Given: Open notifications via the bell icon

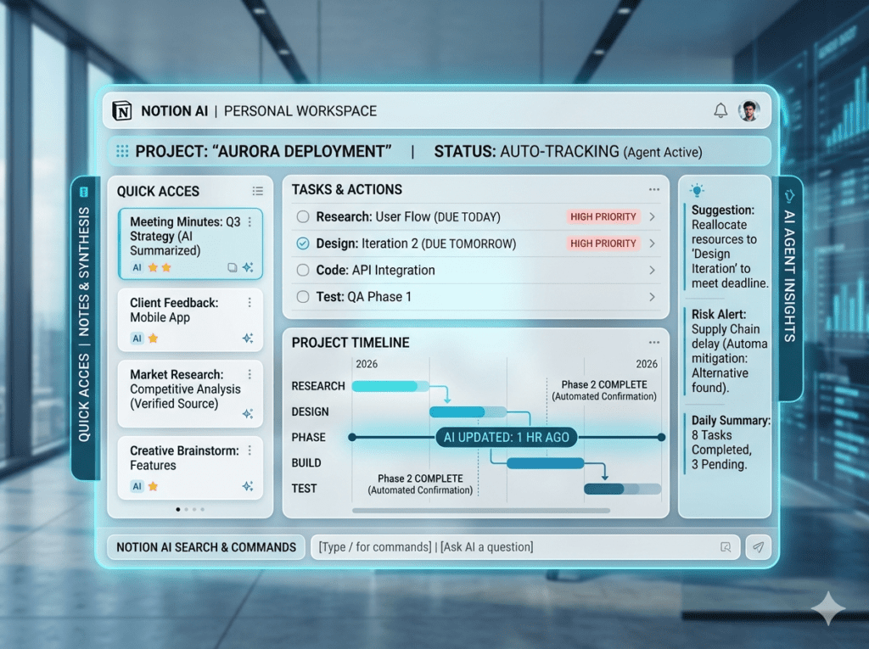Looking at the screenshot, I should (x=720, y=109).
